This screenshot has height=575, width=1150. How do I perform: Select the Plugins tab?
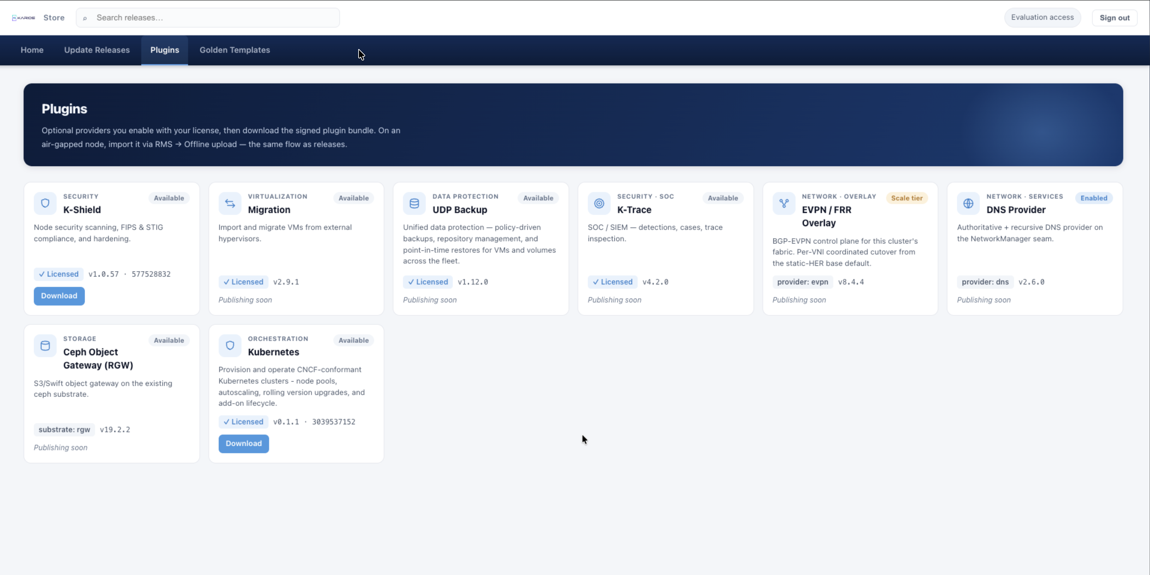pyautogui.click(x=165, y=50)
